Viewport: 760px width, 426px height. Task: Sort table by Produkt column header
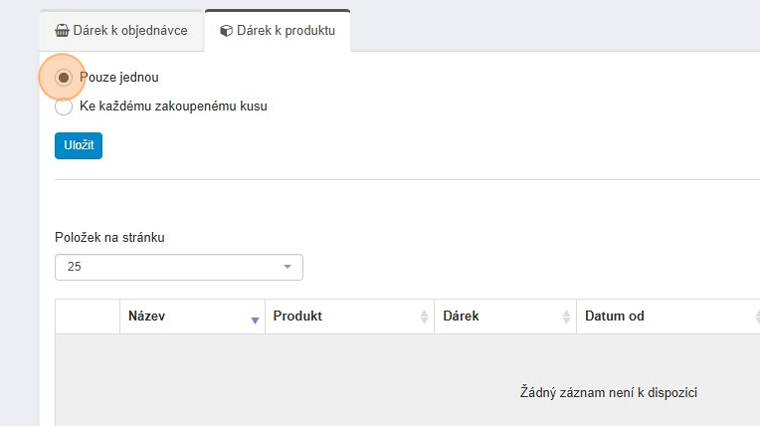coord(297,317)
